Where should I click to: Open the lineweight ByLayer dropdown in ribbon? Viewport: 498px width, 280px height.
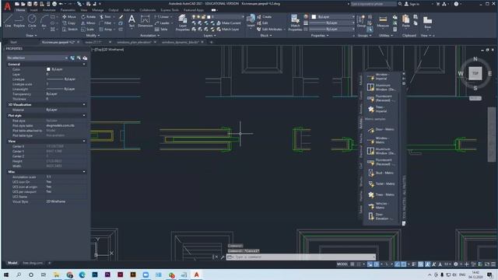click(332, 23)
